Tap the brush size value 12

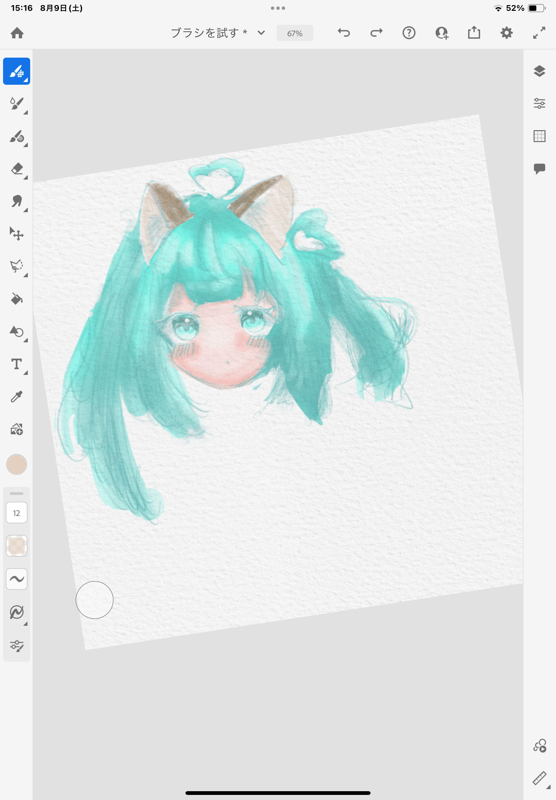17,513
